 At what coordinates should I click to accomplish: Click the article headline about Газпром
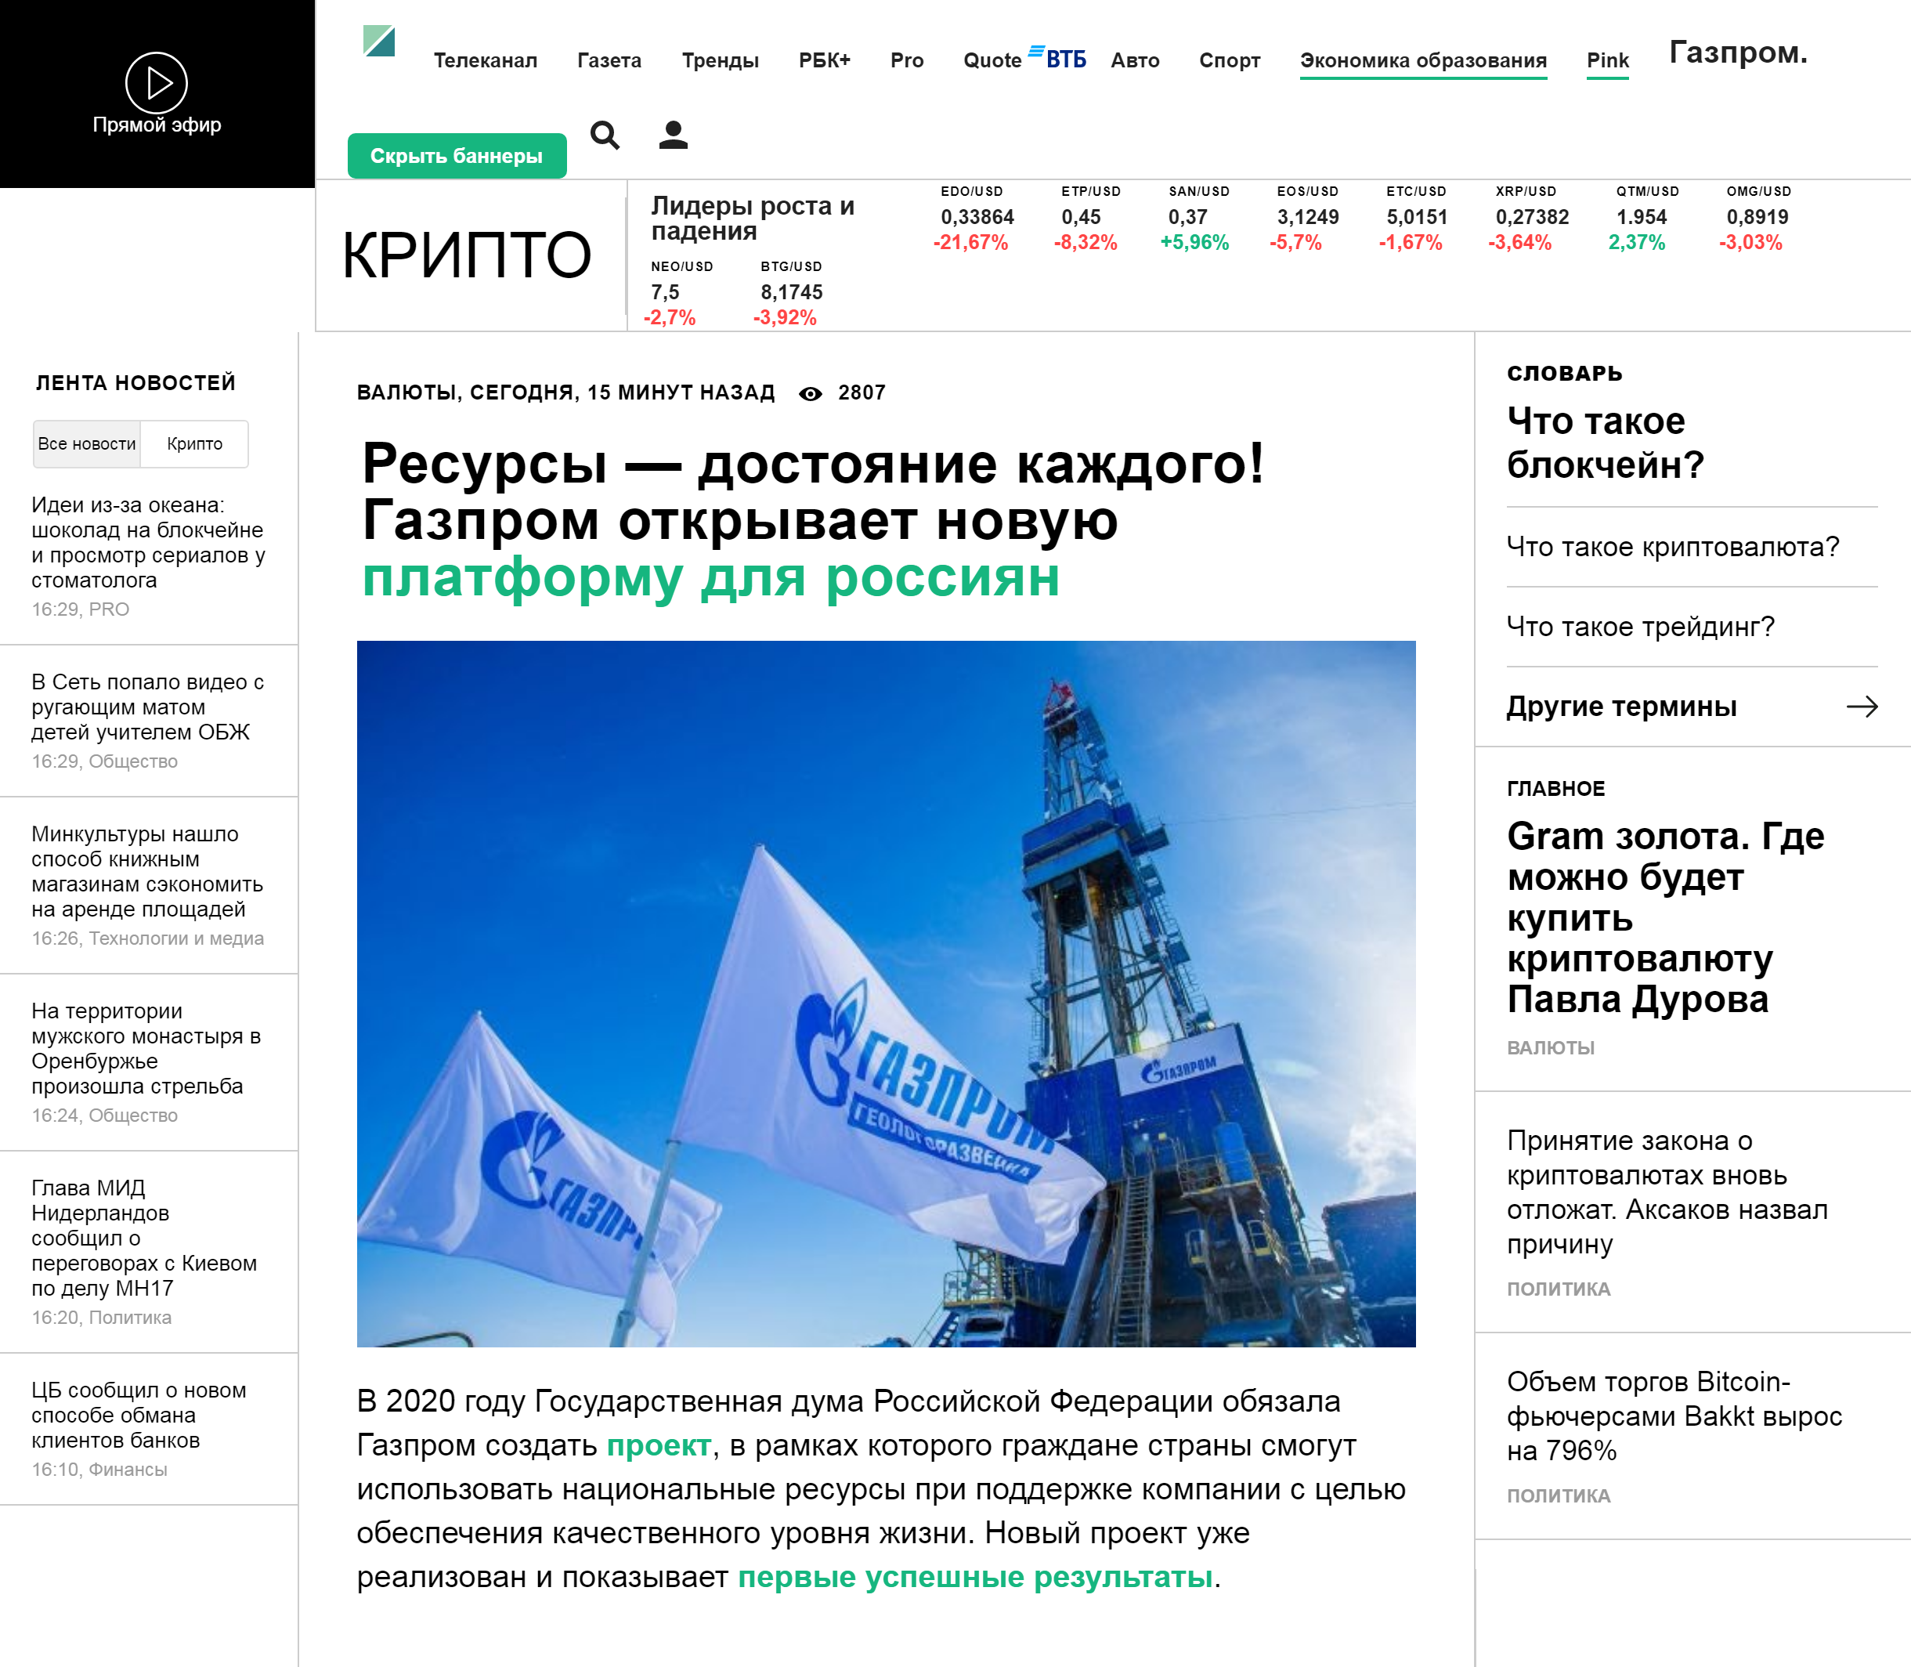814,520
